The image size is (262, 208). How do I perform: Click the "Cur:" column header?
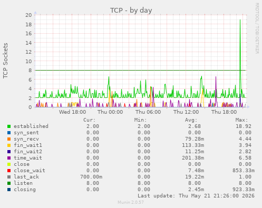(90, 120)
